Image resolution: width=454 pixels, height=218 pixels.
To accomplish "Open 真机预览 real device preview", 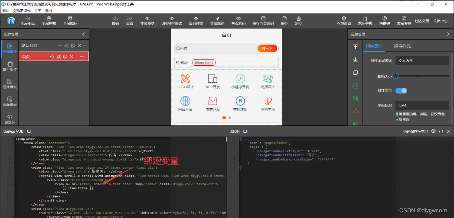I will click(x=196, y=21).
